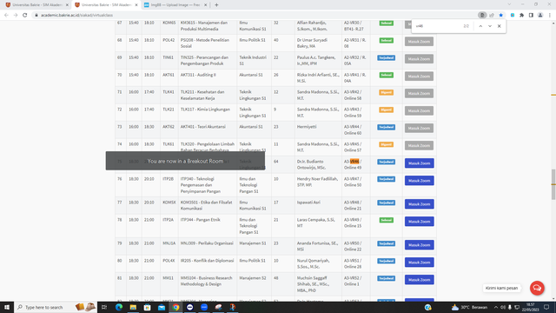Open Microsoft Store from the taskbar

click(x=147, y=307)
